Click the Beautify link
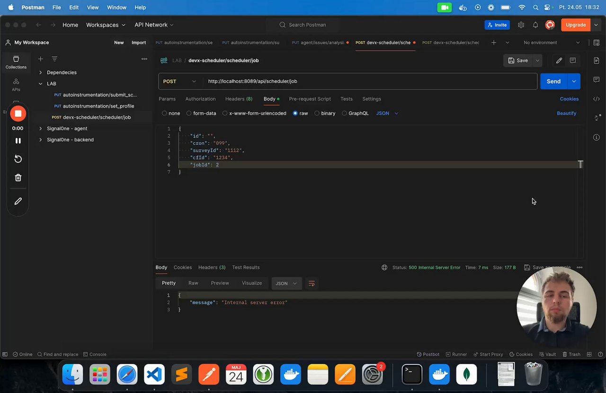The height and width of the screenshot is (393, 606). click(566, 114)
